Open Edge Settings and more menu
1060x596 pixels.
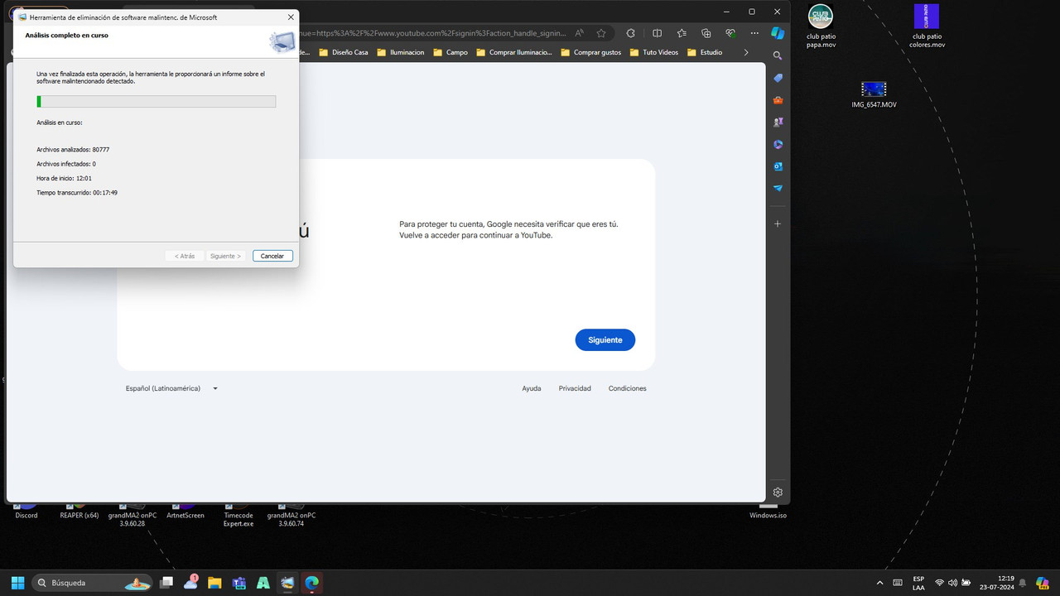[754, 33]
